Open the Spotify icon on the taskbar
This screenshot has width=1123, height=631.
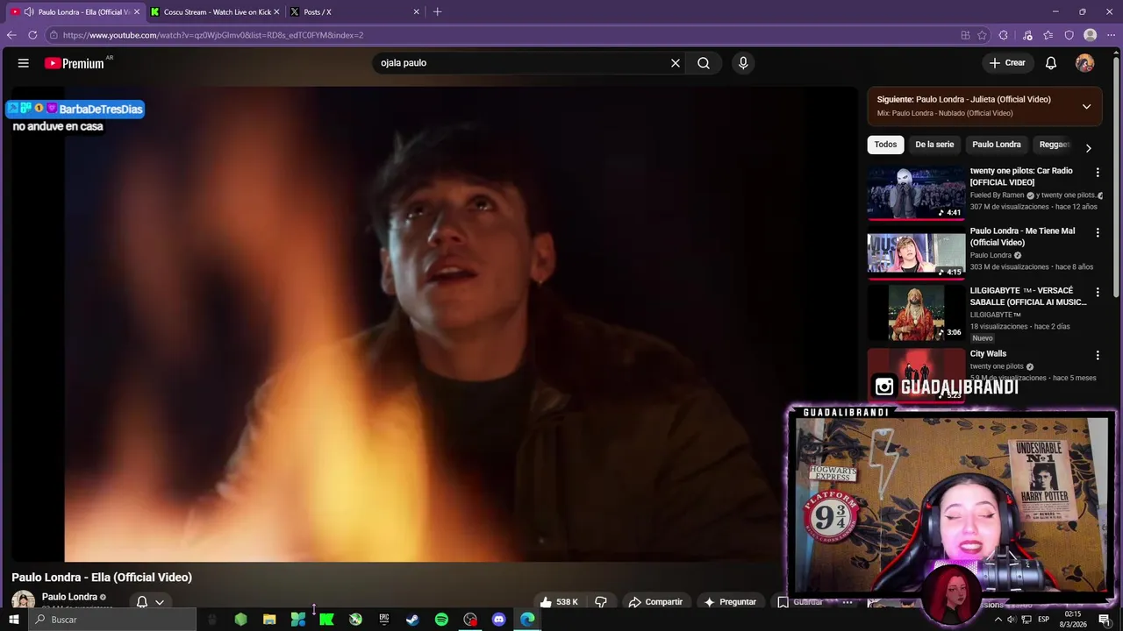441,620
